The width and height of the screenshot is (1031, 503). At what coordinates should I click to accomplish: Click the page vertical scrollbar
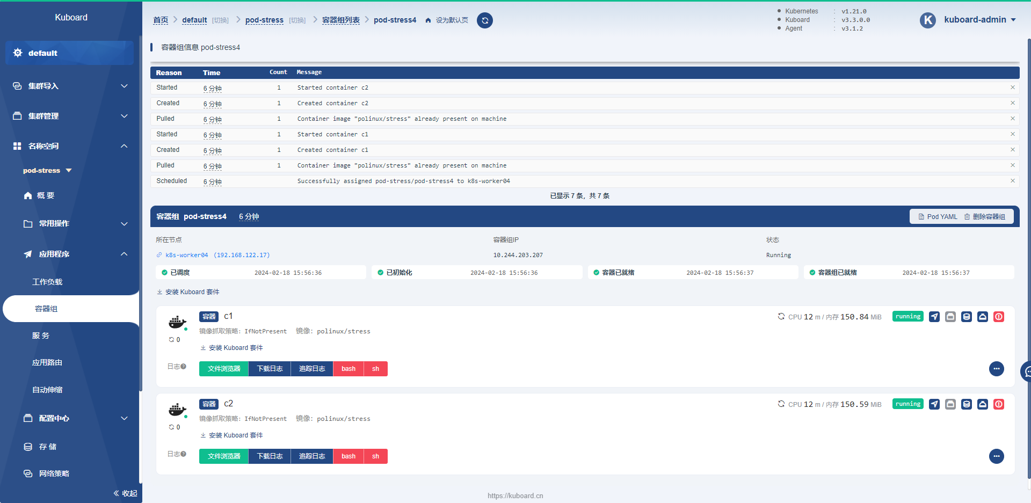tap(1029, 258)
